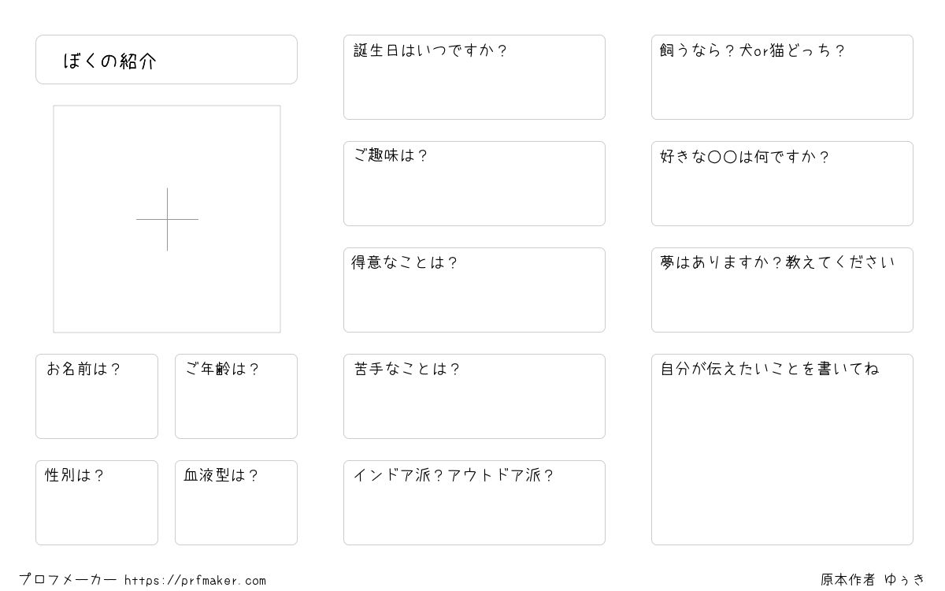This screenshot has width=945, height=591.
Task: Click the 自分が伝えたいこと free text area
Action: pos(782,449)
